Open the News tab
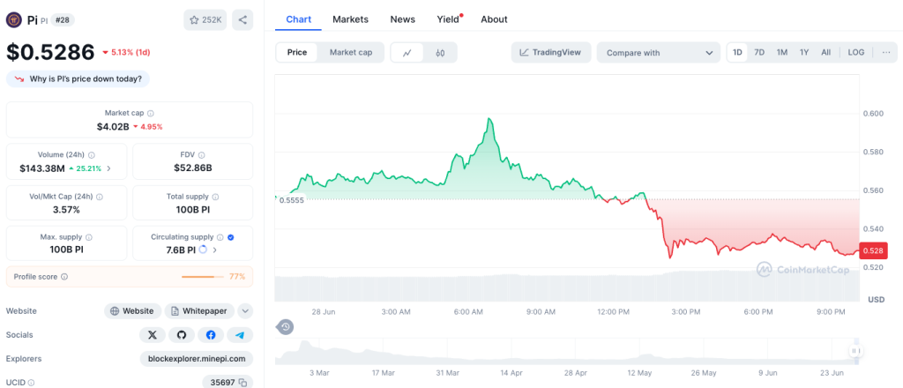Viewport: 903px width, 388px height. point(402,19)
